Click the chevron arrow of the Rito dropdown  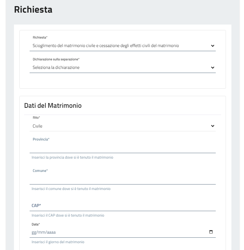pos(213,126)
